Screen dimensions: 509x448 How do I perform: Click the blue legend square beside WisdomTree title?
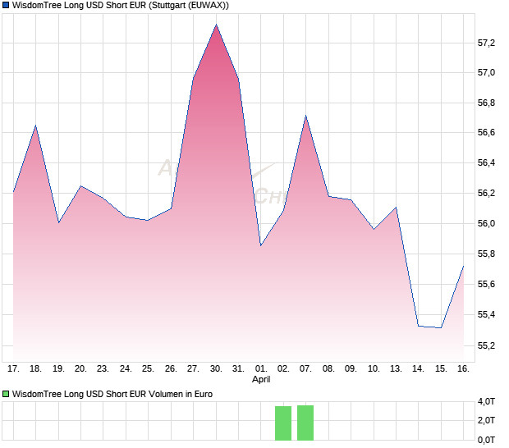[x=7, y=6]
